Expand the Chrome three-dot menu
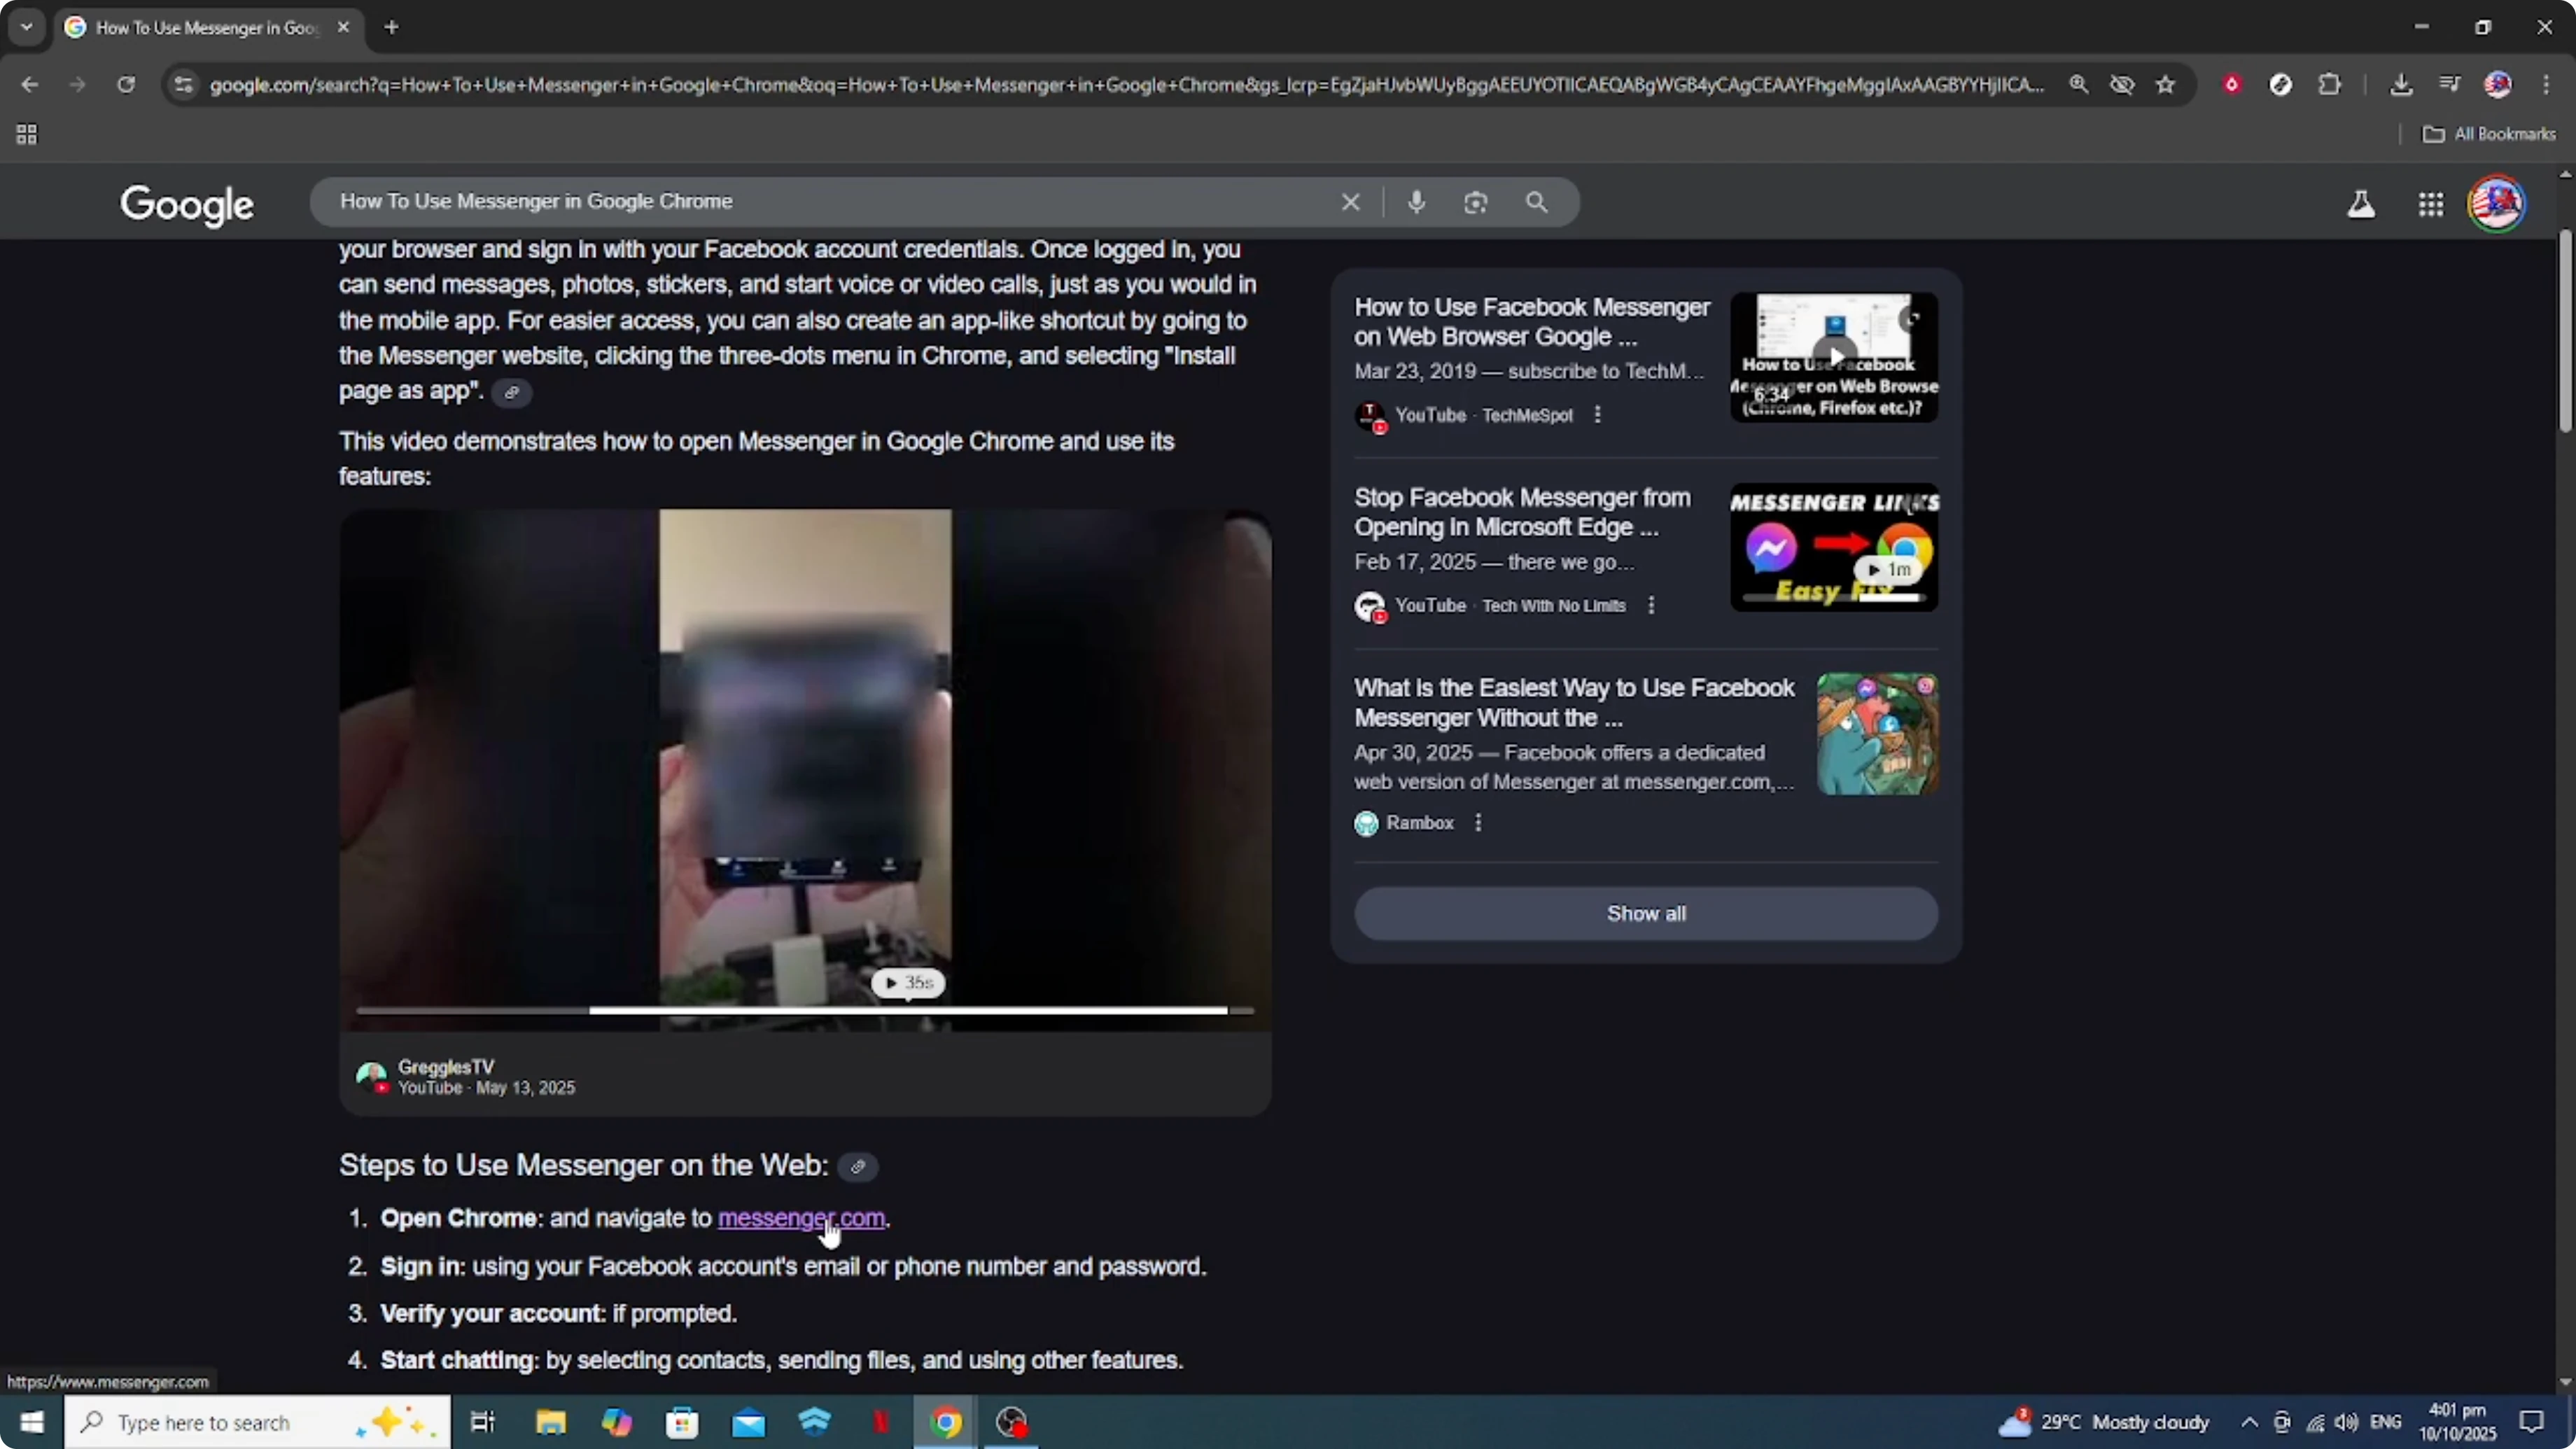Image resolution: width=2576 pixels, height=1449 pixels. click(2549, 85)
